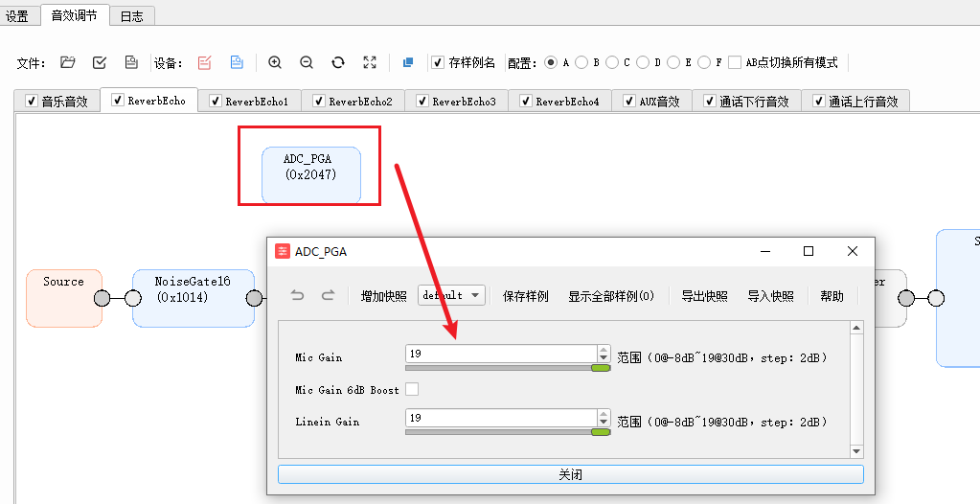This screenshot has width=980, height=504.
Task: Enable AB点切换所有模式 checkbox
Action: (x=735, y=62)
